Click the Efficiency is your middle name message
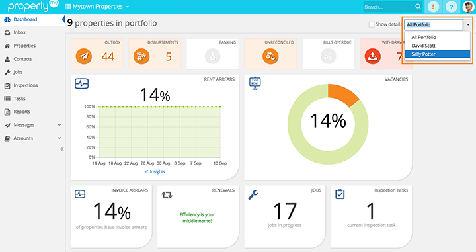The width and height of the screenshot is (476, 252). [x=197, y=218]
